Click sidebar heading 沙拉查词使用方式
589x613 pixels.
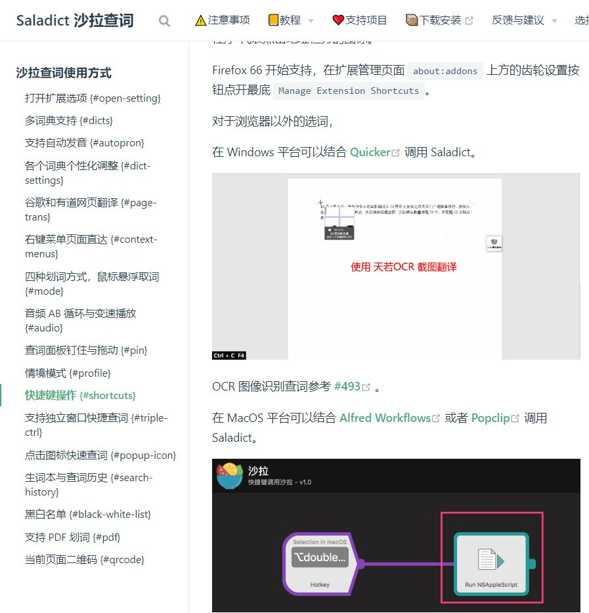coord(64,73)
